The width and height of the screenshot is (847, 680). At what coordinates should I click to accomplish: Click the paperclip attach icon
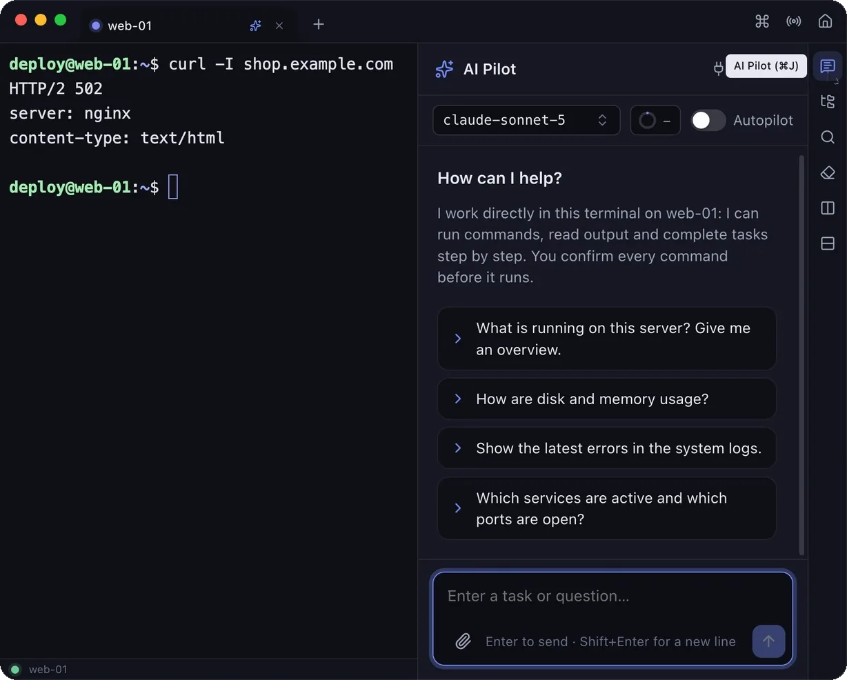coord(463,641)
